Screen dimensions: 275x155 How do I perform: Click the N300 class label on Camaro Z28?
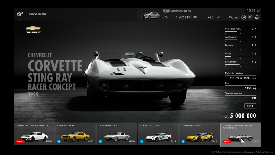(x=90, y=142)
